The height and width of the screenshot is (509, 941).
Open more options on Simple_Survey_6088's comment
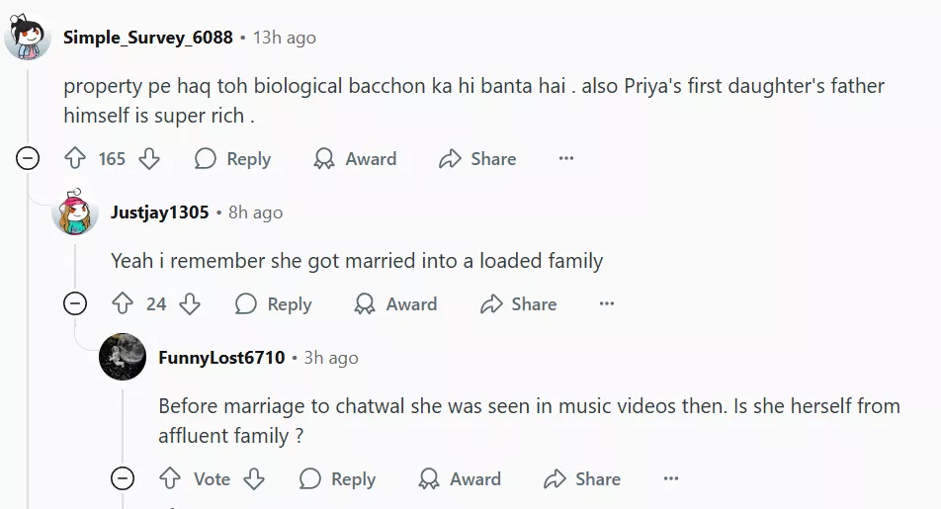click(566, 159)
